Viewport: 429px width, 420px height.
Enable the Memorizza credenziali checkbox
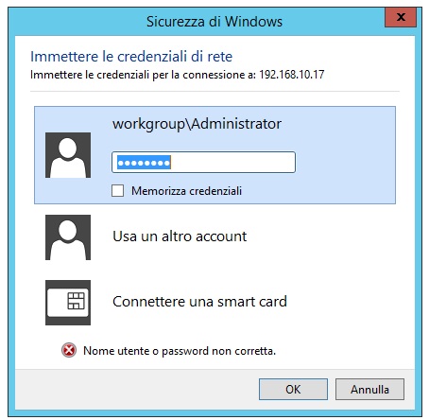coord(117,191)
